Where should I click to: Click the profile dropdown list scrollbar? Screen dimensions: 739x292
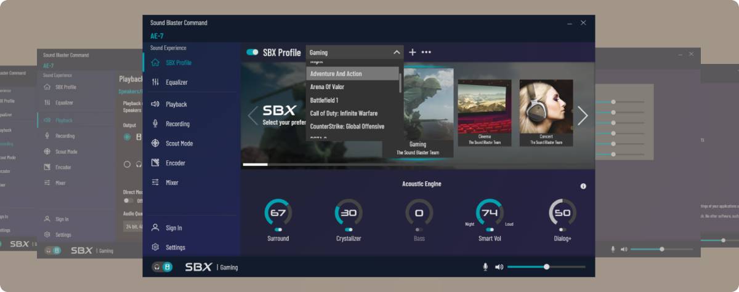pyautogui.click(x=401, y=84)
